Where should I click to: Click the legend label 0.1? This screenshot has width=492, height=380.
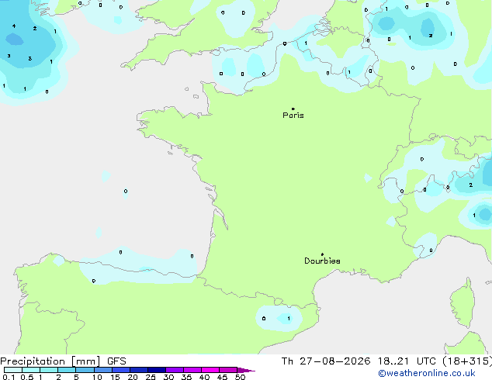tap(9, 377)
